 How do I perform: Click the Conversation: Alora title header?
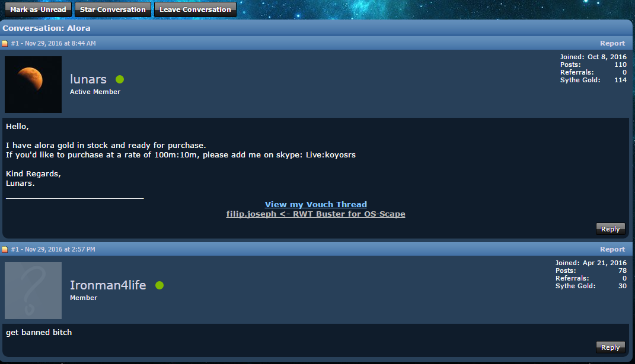click(47, 28)
